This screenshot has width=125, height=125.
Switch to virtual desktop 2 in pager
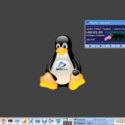(70, 119)
